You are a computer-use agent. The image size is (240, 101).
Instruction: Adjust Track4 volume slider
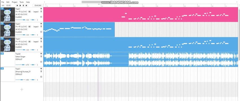(x=20, y=65)
